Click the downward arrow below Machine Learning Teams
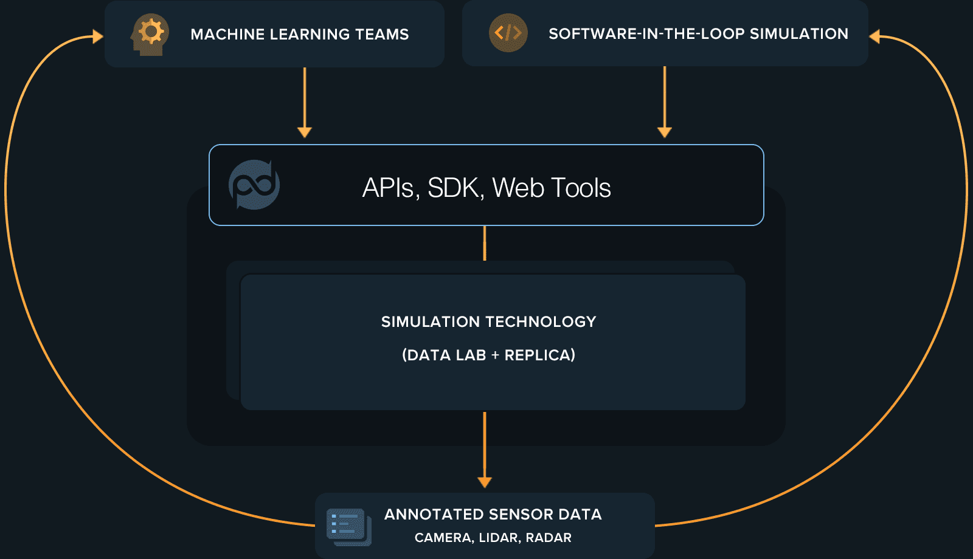This screenshot has width=973, height=559. click(x=304, y=103)
